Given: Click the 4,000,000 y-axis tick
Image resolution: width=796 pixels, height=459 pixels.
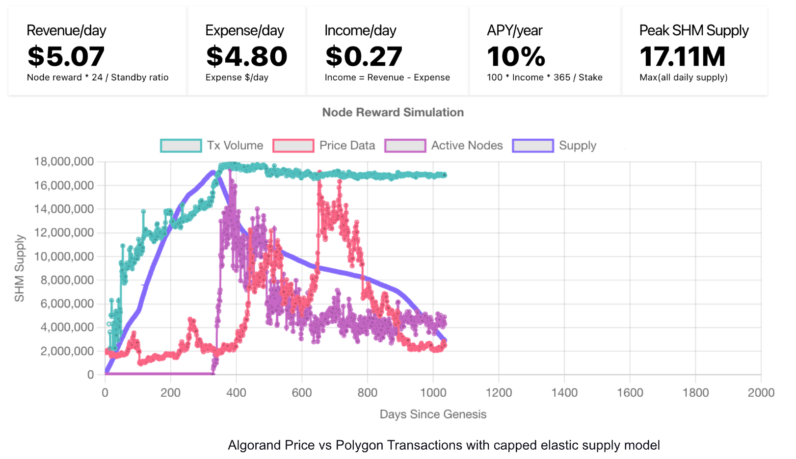Looking at the screenshot, I should coord(67,327).
